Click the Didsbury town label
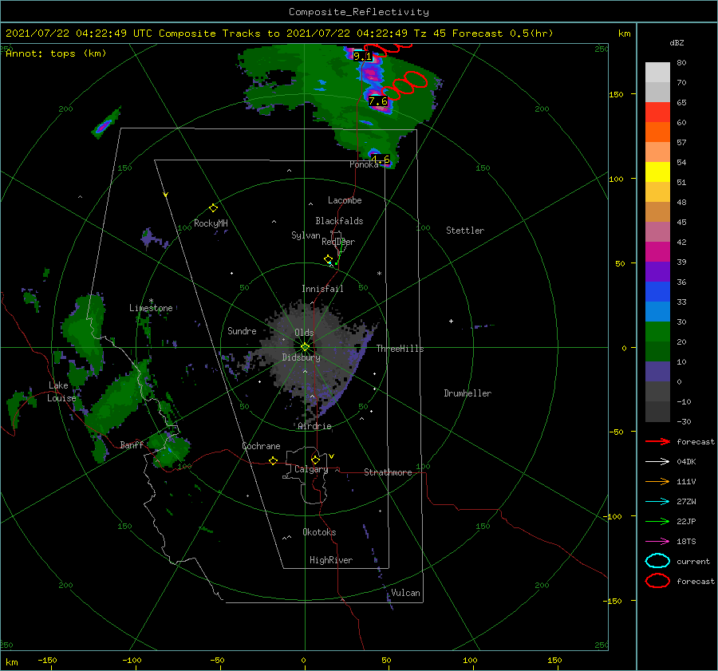Viewport: 718px width, 671px height. [301, 357]
